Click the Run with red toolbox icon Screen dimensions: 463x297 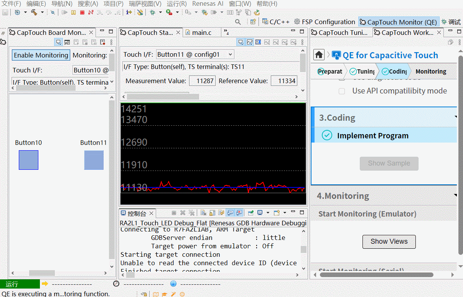[x=169, y=12]
